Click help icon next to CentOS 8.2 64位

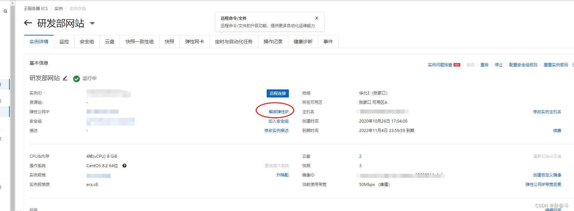coord(124,165)
